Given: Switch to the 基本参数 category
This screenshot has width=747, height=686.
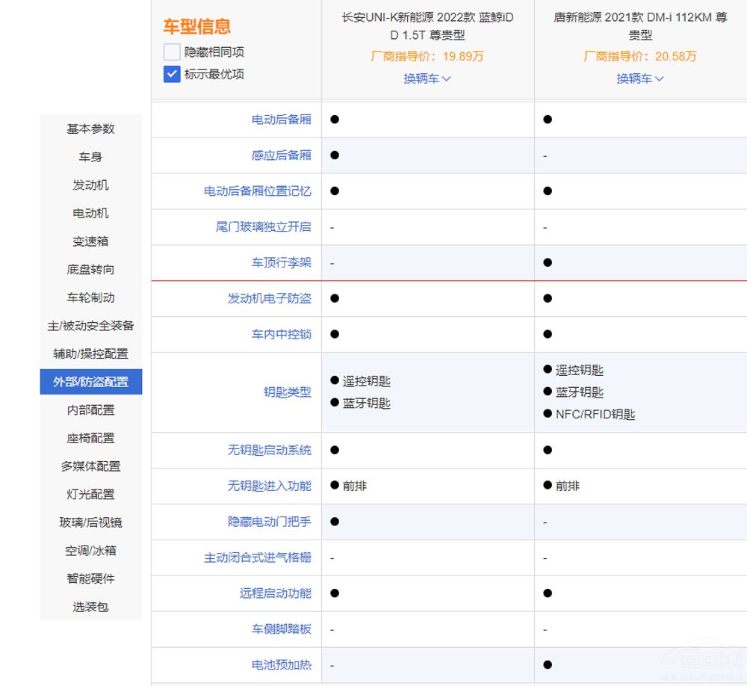Looking at the screenshot, I should tap(90, 129).
